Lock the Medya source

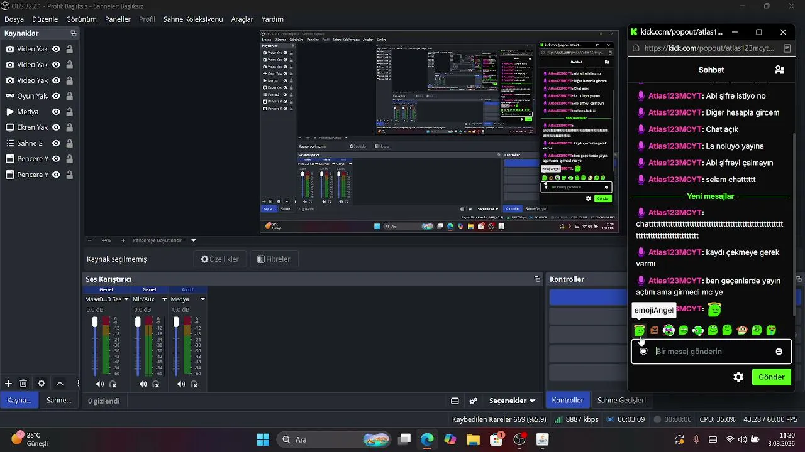pyautogui.click(x=69, y=112)
